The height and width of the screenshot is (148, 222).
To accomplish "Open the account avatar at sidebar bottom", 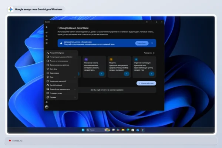I will [47, 107].
